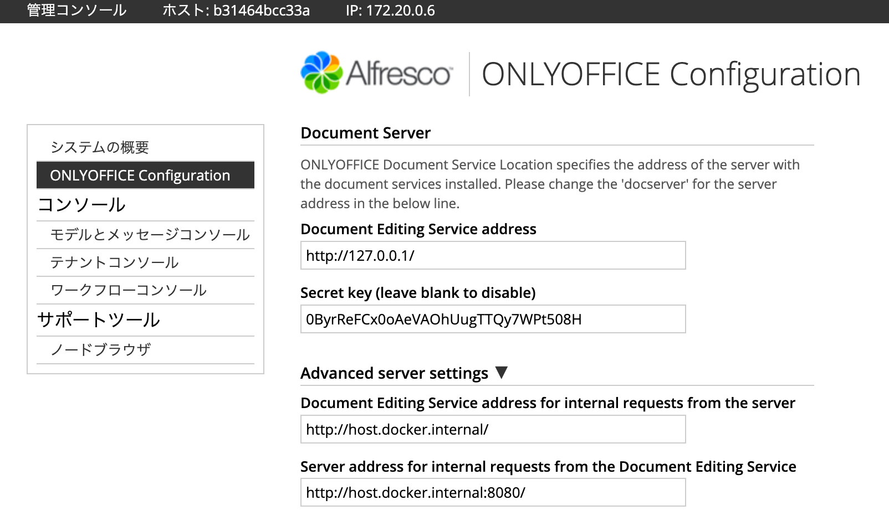Image resolution: width=889 pixels, height=526 pixels.
Task: Click the Document Server section heading
Action: click(x=365, y=132)
